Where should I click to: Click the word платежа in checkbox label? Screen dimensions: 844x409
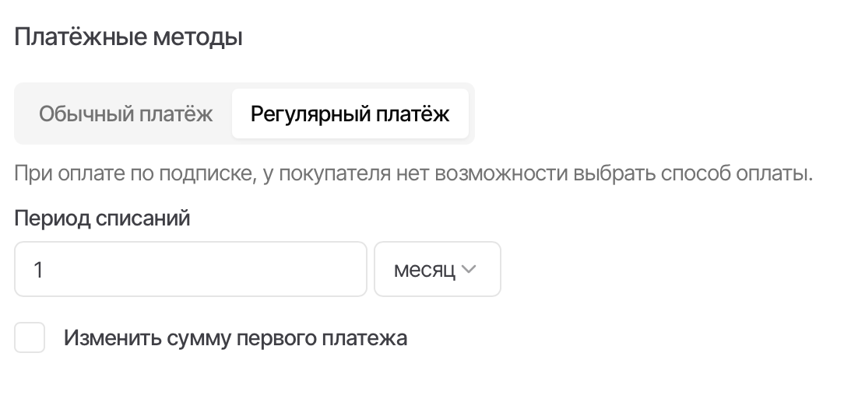371,338
